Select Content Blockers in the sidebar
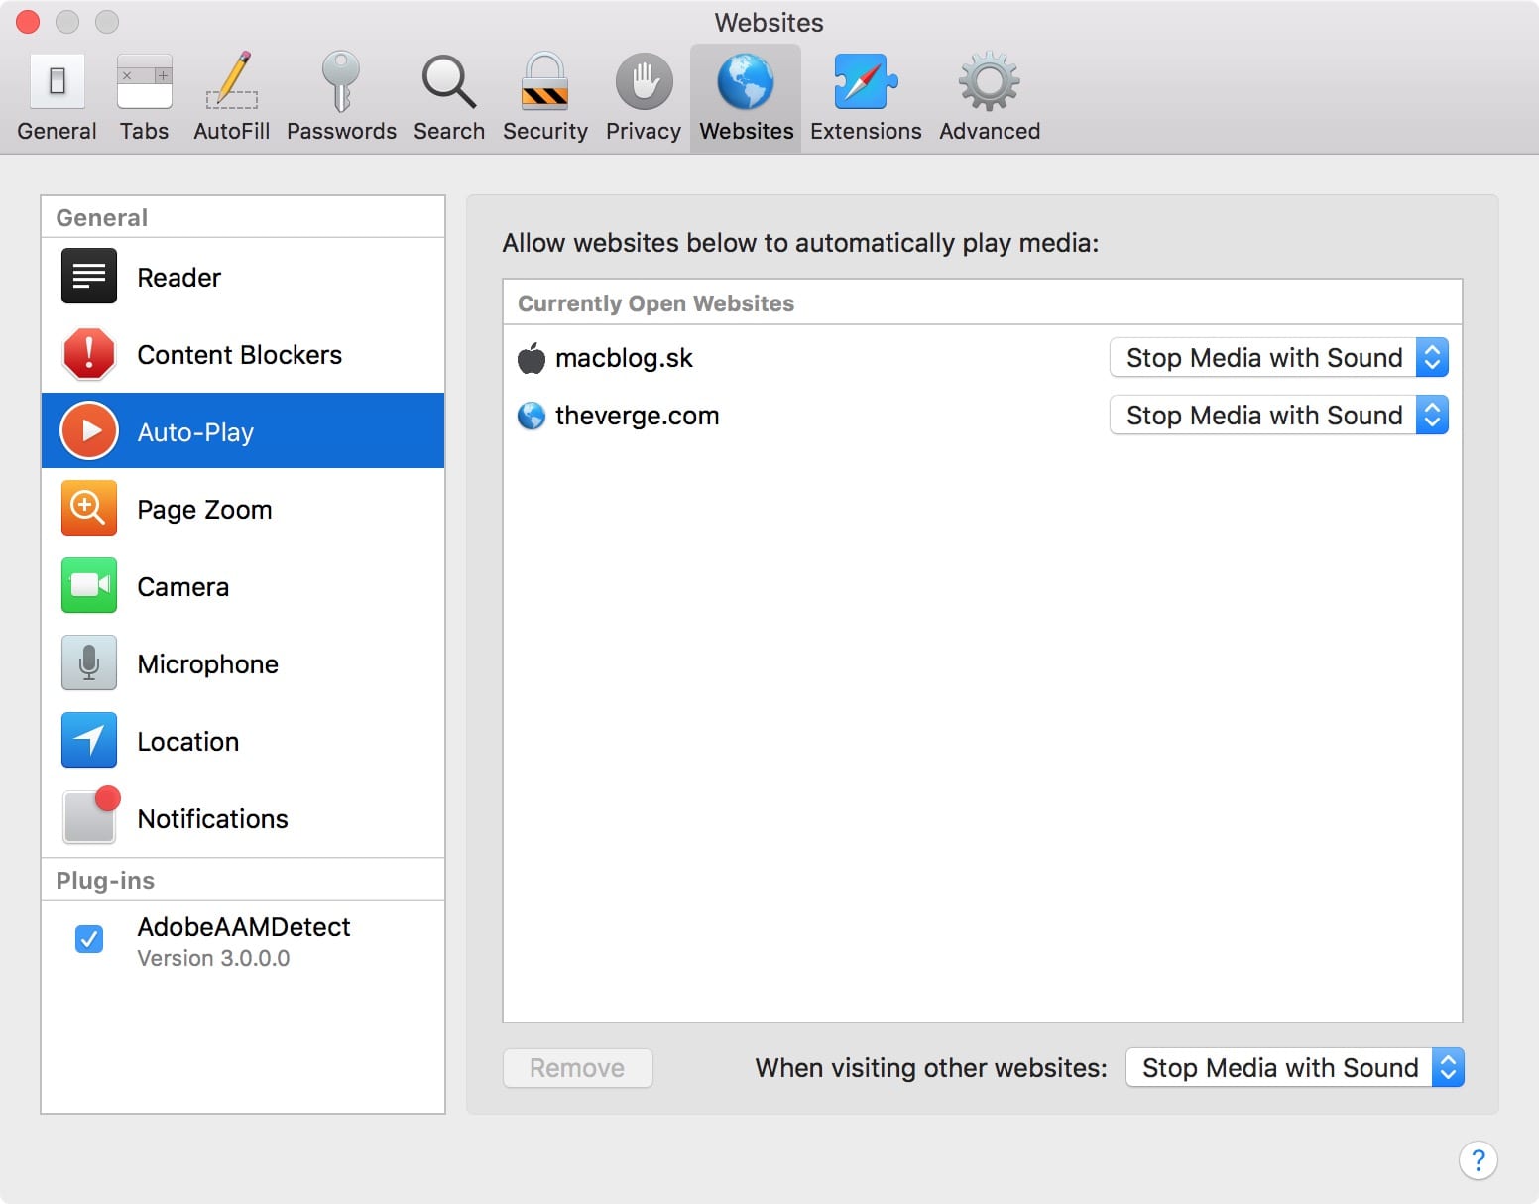This screenshot has height=1204, width=1539. [x=243, y=354]
